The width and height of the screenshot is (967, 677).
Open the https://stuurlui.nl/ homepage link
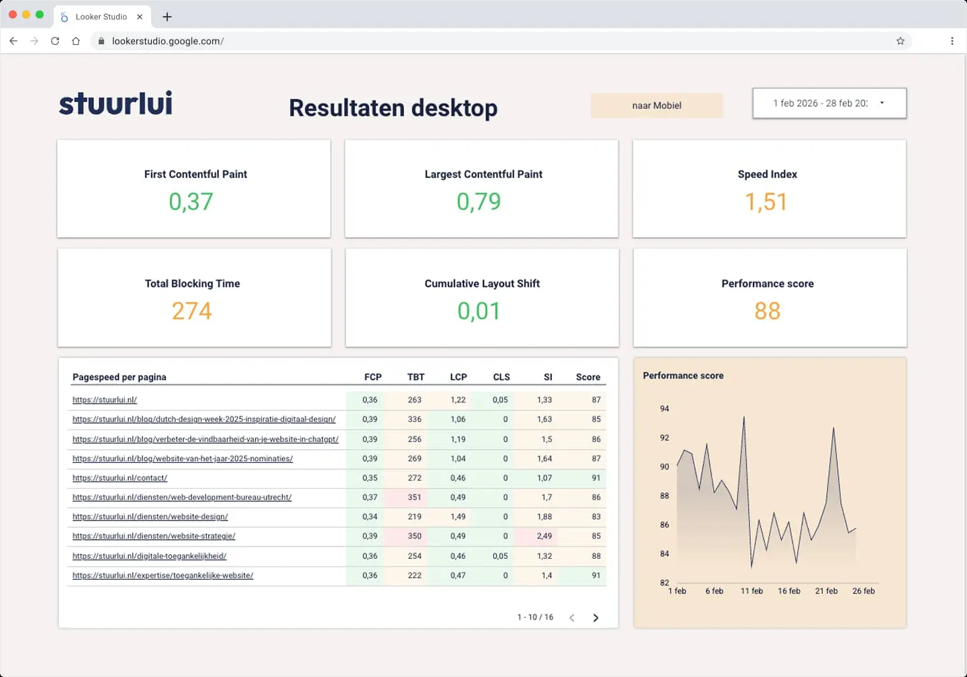pyautogui.click(x=104, y=400)
